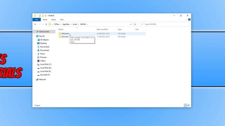The image size is (225, 126).
Task: Minimize the NVIDIA Explorer window
Action: (x=174, y=15)
